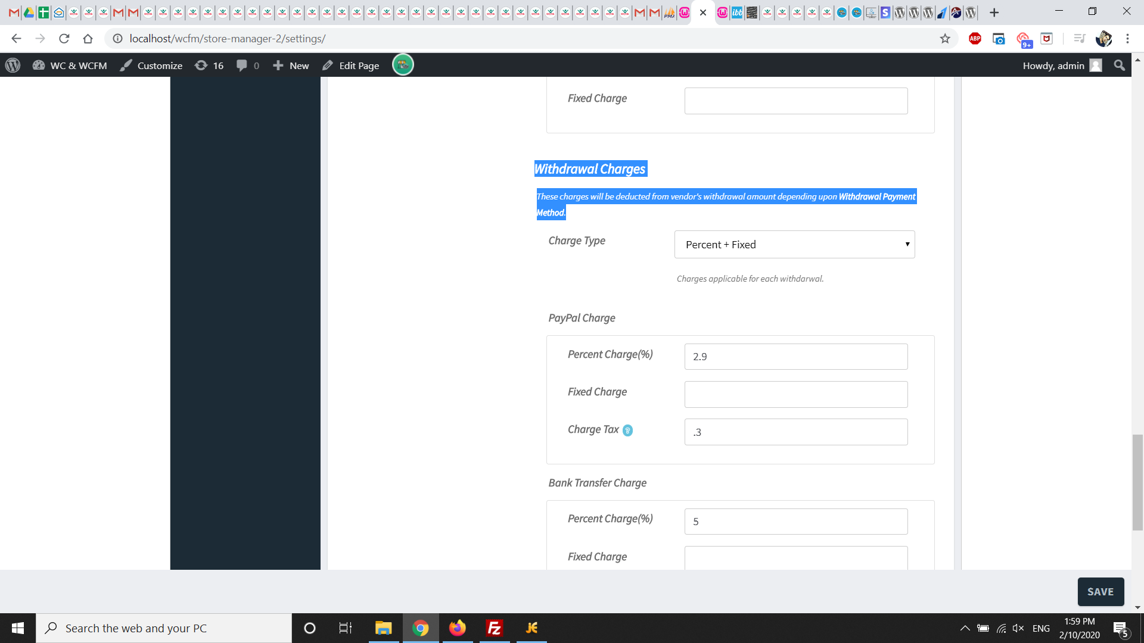Open the Action Center notifications

click(x=1120, y=628)
